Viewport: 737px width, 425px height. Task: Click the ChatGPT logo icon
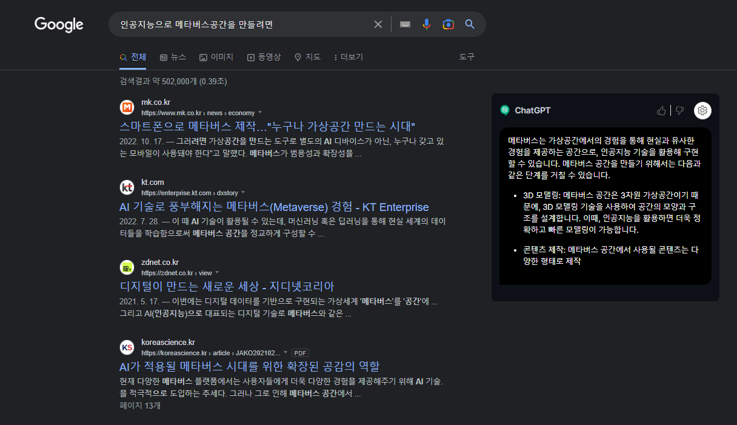pos(505,110)
